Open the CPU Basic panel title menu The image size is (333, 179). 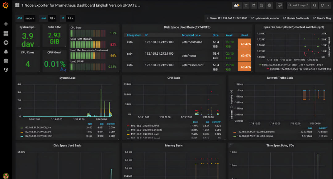[x=174, y=78]
